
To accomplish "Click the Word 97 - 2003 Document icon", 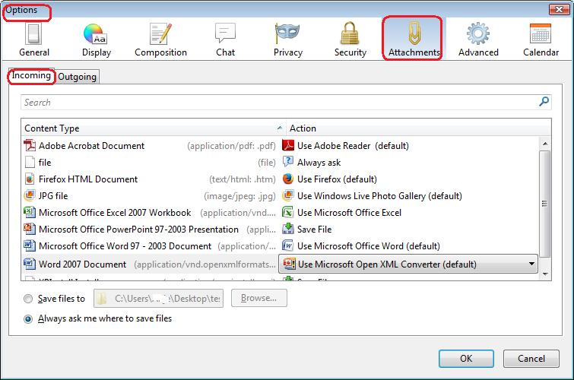I will click(30, 245).
